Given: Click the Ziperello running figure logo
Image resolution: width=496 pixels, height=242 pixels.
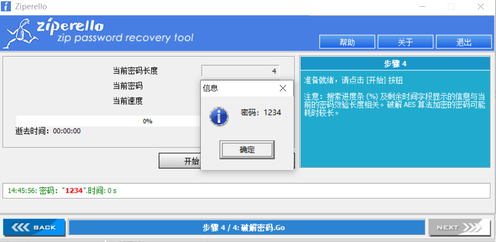Looking at the screenshot, I should click(20, 33).
